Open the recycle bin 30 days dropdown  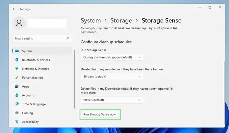(112, 77)
